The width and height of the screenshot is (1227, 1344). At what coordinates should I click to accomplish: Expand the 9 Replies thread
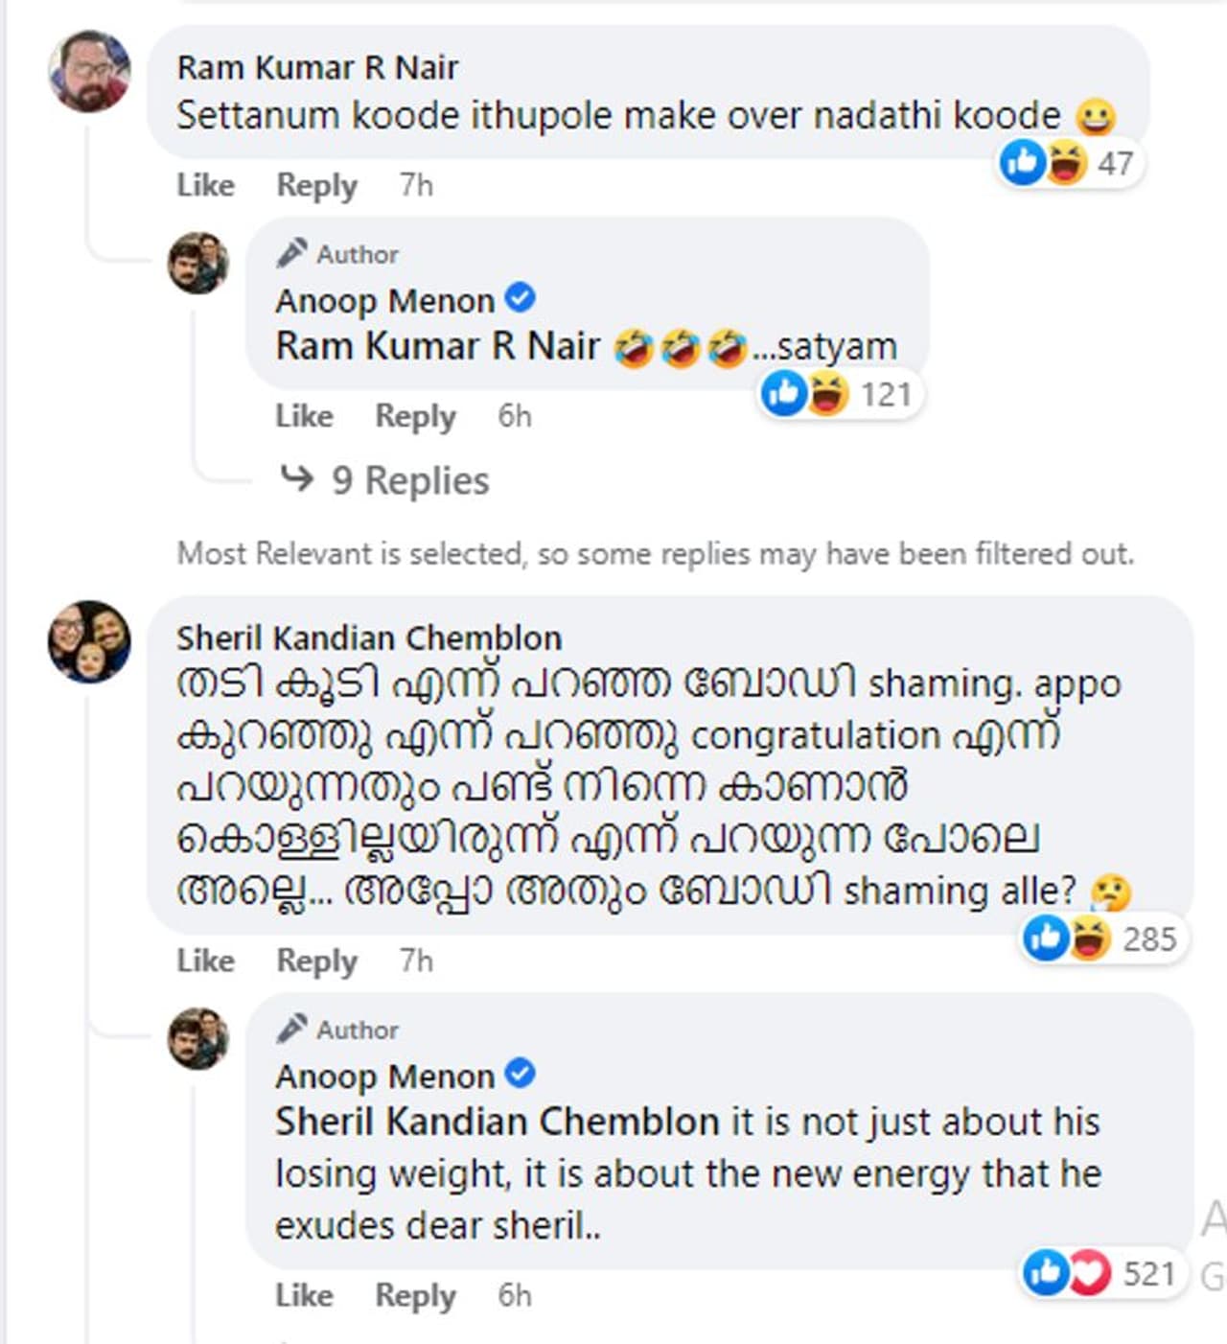[x=410, y=480]
